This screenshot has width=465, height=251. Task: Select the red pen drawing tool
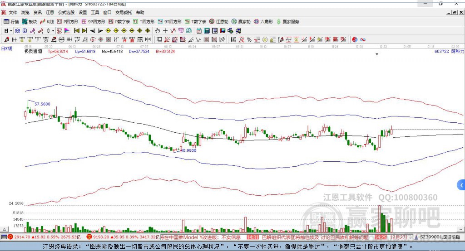pyautogui.click(x=6, y=39)
